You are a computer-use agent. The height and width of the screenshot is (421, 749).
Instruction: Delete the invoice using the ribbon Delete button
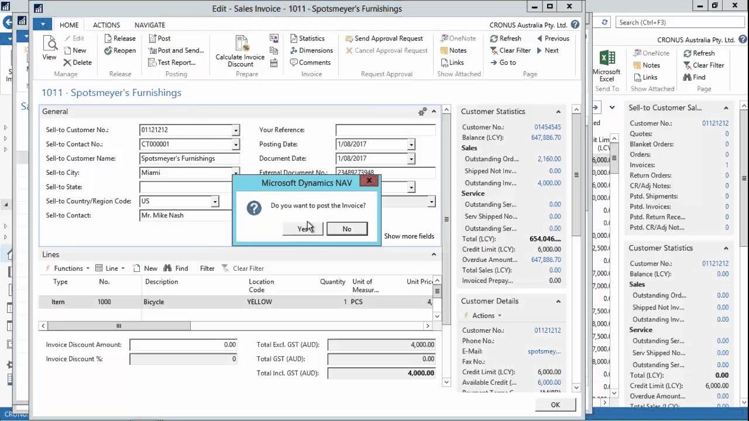pos(77,63)
